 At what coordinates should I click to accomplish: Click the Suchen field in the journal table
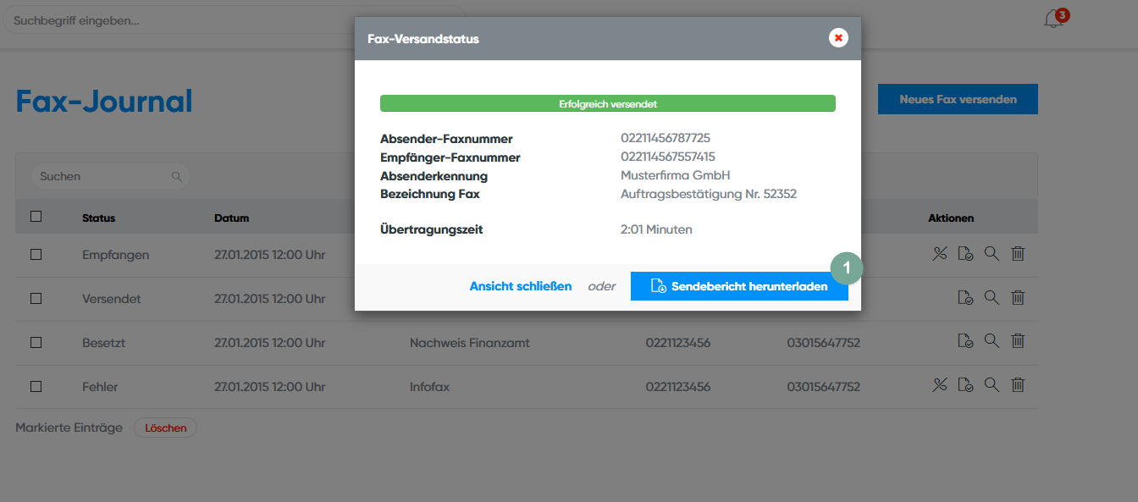102,176
